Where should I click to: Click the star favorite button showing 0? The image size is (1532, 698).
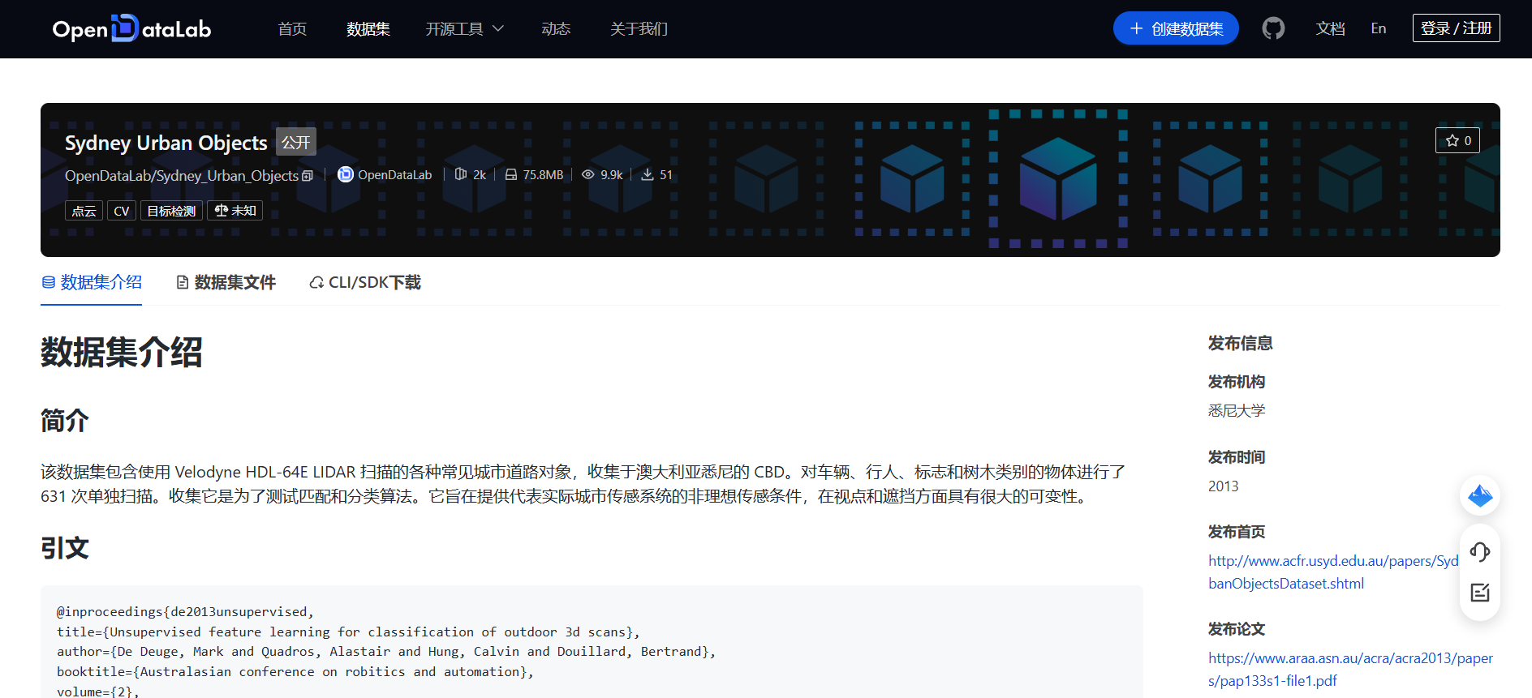point(1457,140)
